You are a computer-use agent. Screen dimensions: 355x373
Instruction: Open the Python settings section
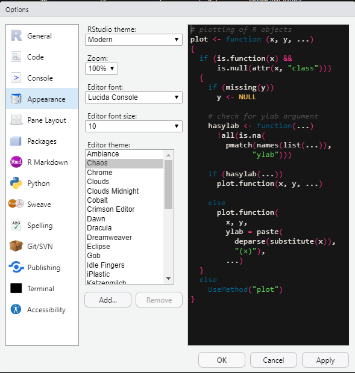[42, 183]
